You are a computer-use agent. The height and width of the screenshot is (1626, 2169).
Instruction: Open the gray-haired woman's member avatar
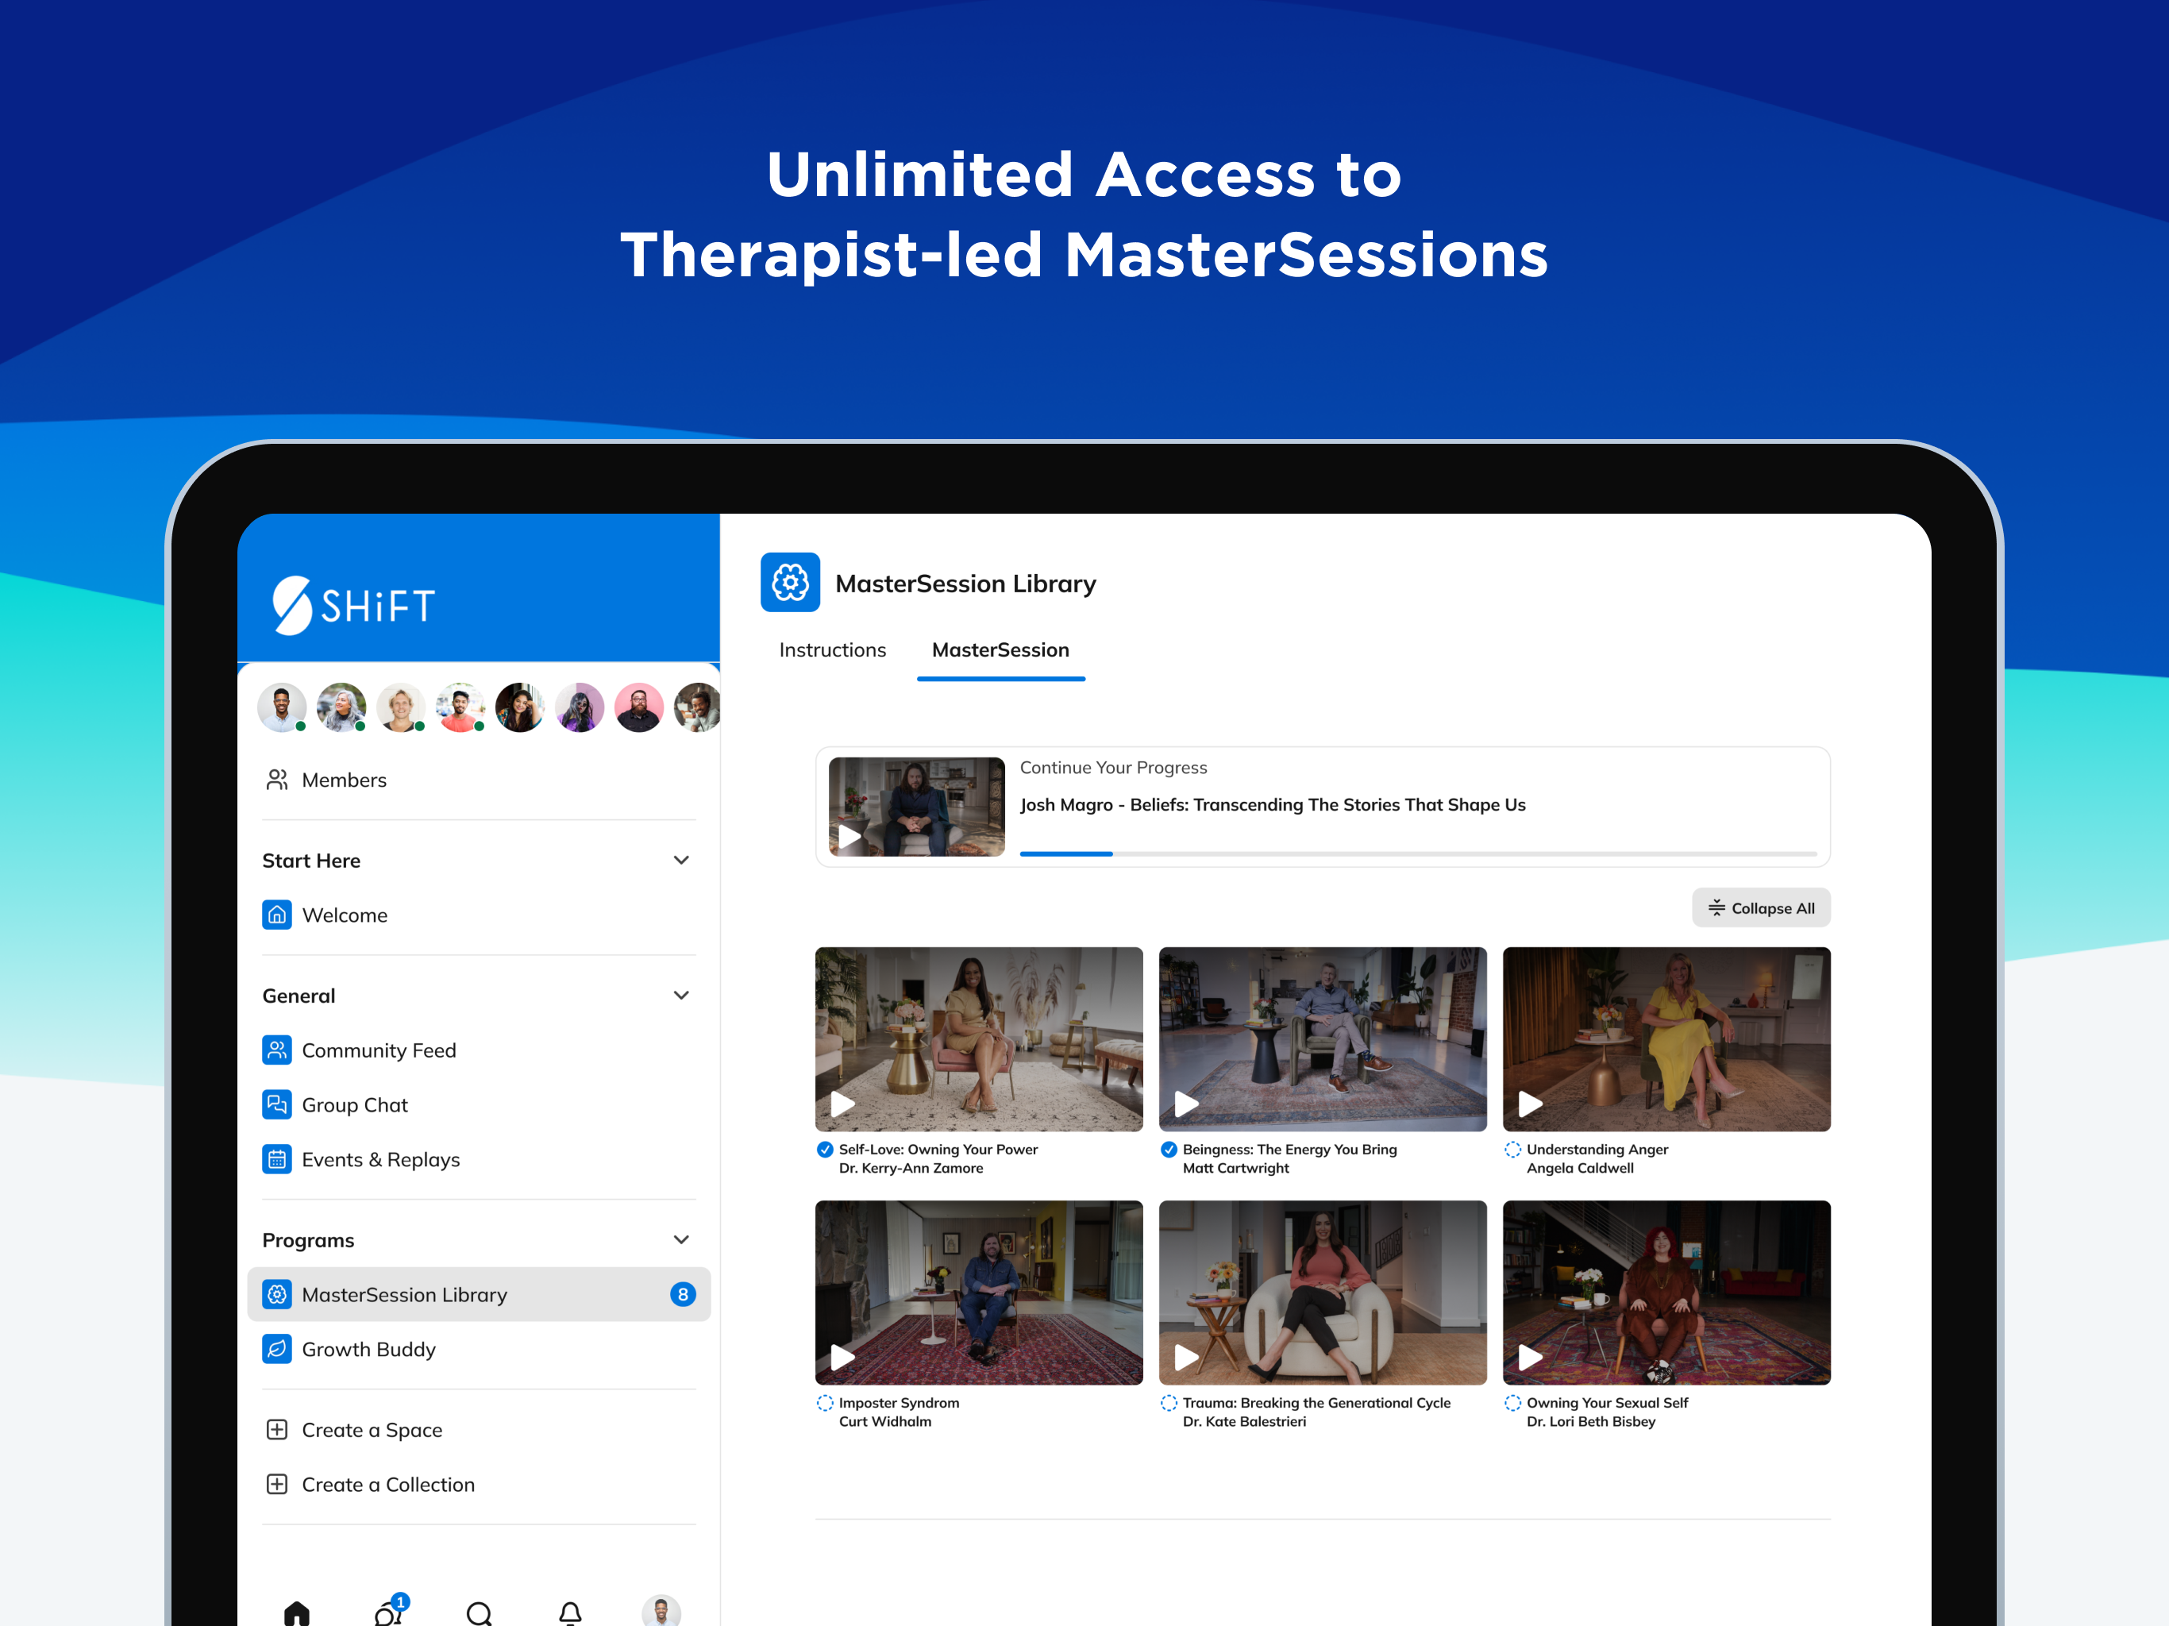[341, 708]
